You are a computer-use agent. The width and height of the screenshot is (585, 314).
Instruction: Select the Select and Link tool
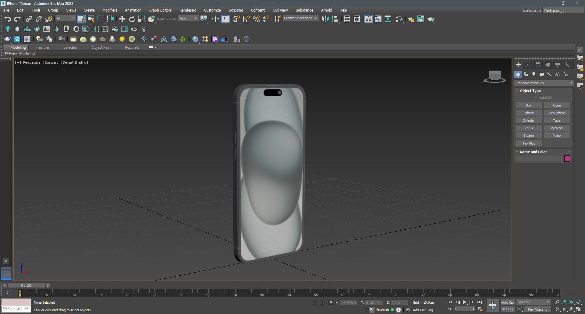pyautogui.click(x=29, y=19)
